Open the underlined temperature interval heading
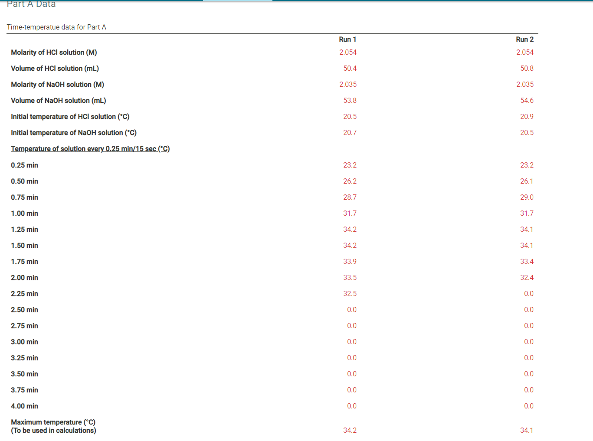The width and height of the screenshot is (593, 441). [x=90, y=148]
